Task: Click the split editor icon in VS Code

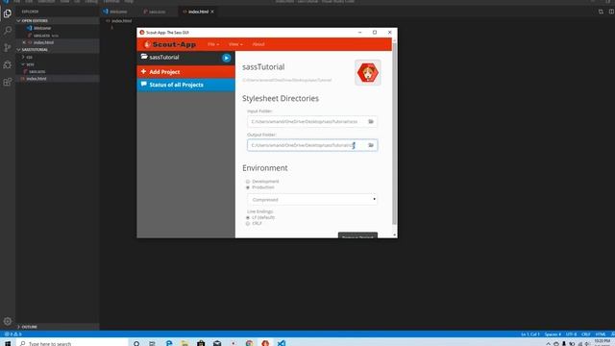Action: coord(611,12)
